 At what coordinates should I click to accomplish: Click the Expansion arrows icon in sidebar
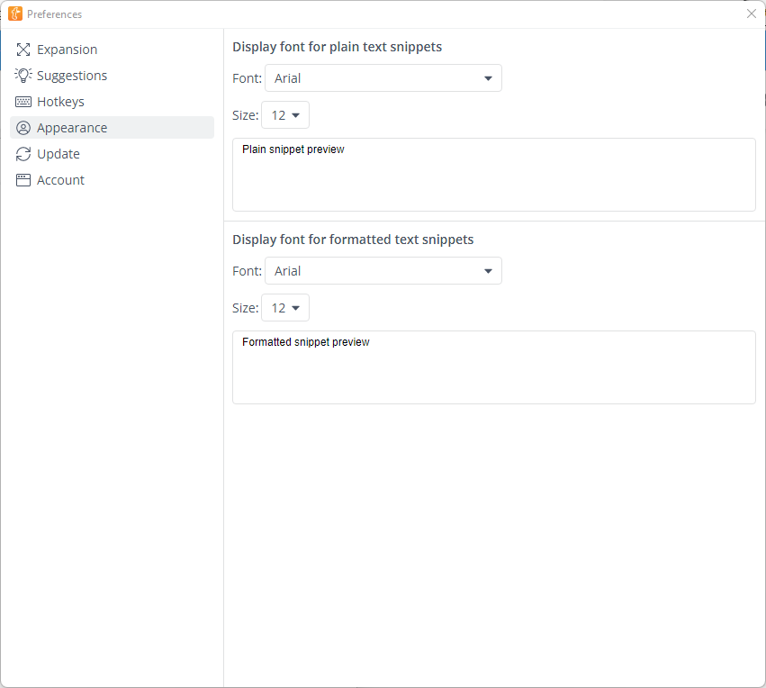pyautogui.click(x=23, y=50)
